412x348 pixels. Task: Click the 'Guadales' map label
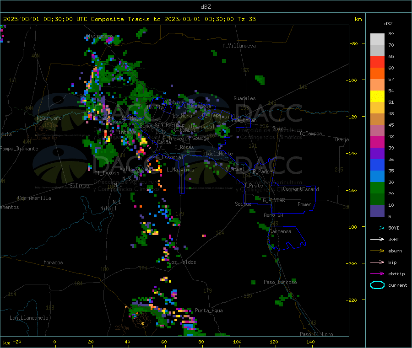click(244, 98)
